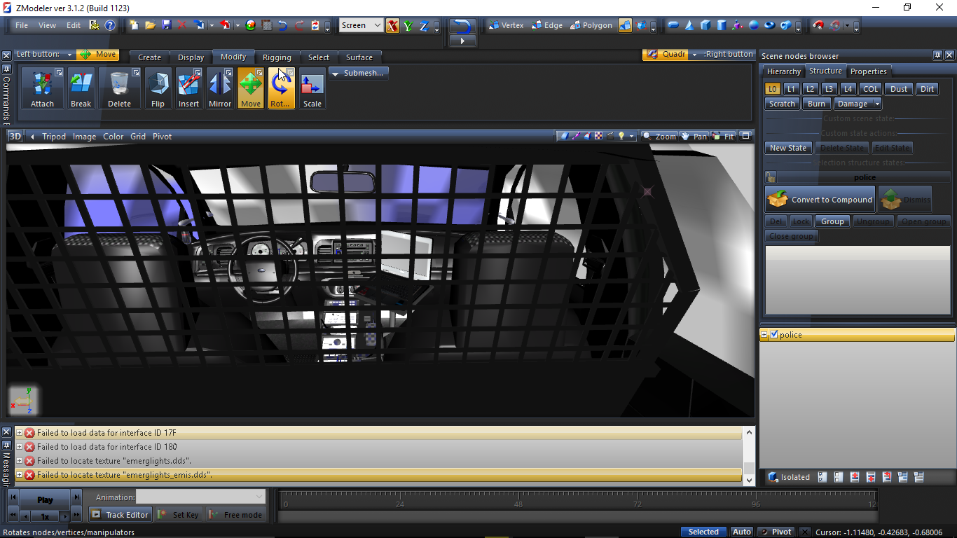957x538 pixels.
Task: Click the New State button
Action: click(x=787, y=148)
